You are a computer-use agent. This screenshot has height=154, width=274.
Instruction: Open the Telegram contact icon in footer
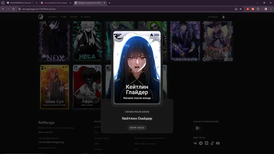(201, 143)
